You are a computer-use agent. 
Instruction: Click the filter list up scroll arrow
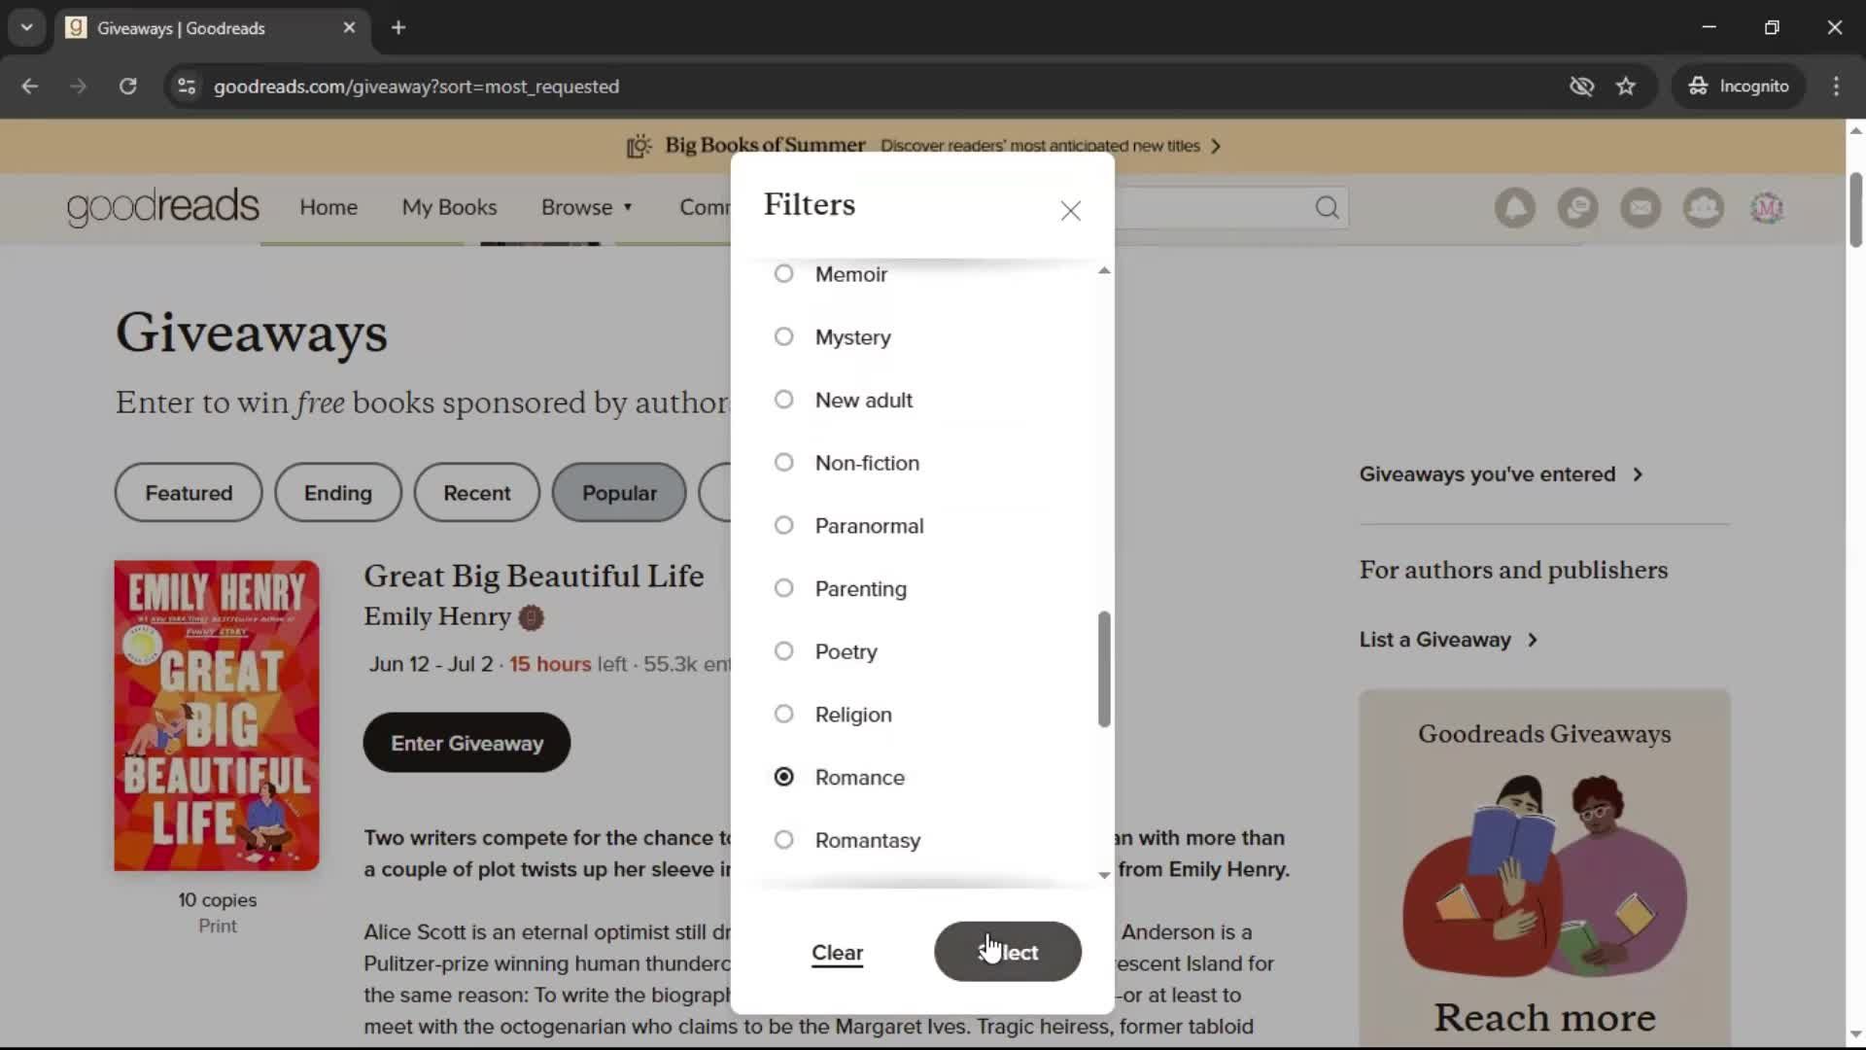coord(1104,270)
